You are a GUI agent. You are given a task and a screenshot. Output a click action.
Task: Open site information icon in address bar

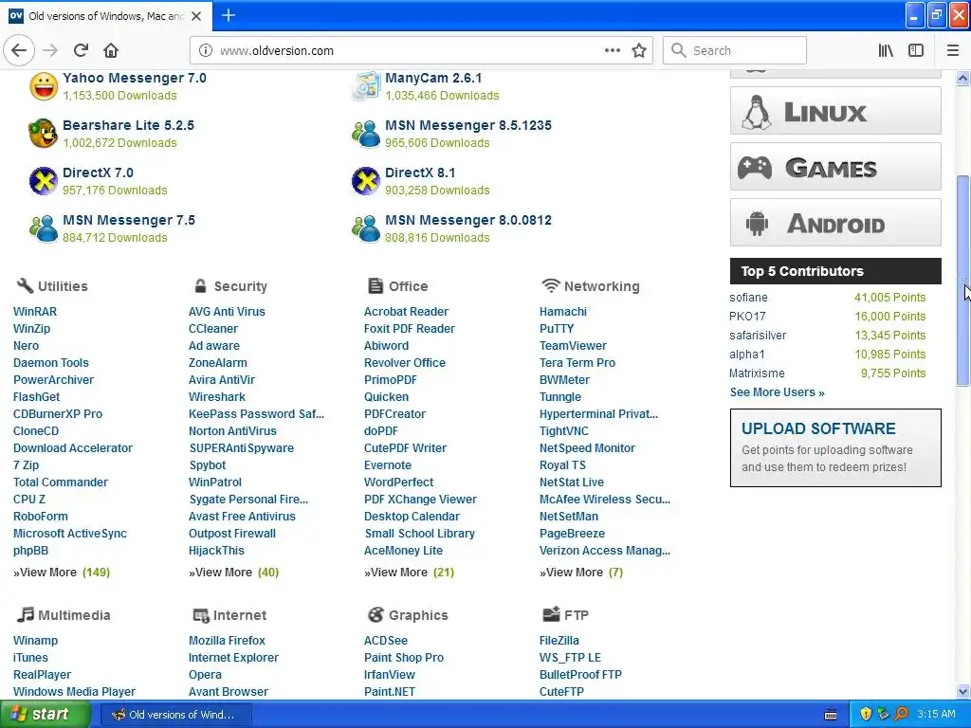(205, 50)
